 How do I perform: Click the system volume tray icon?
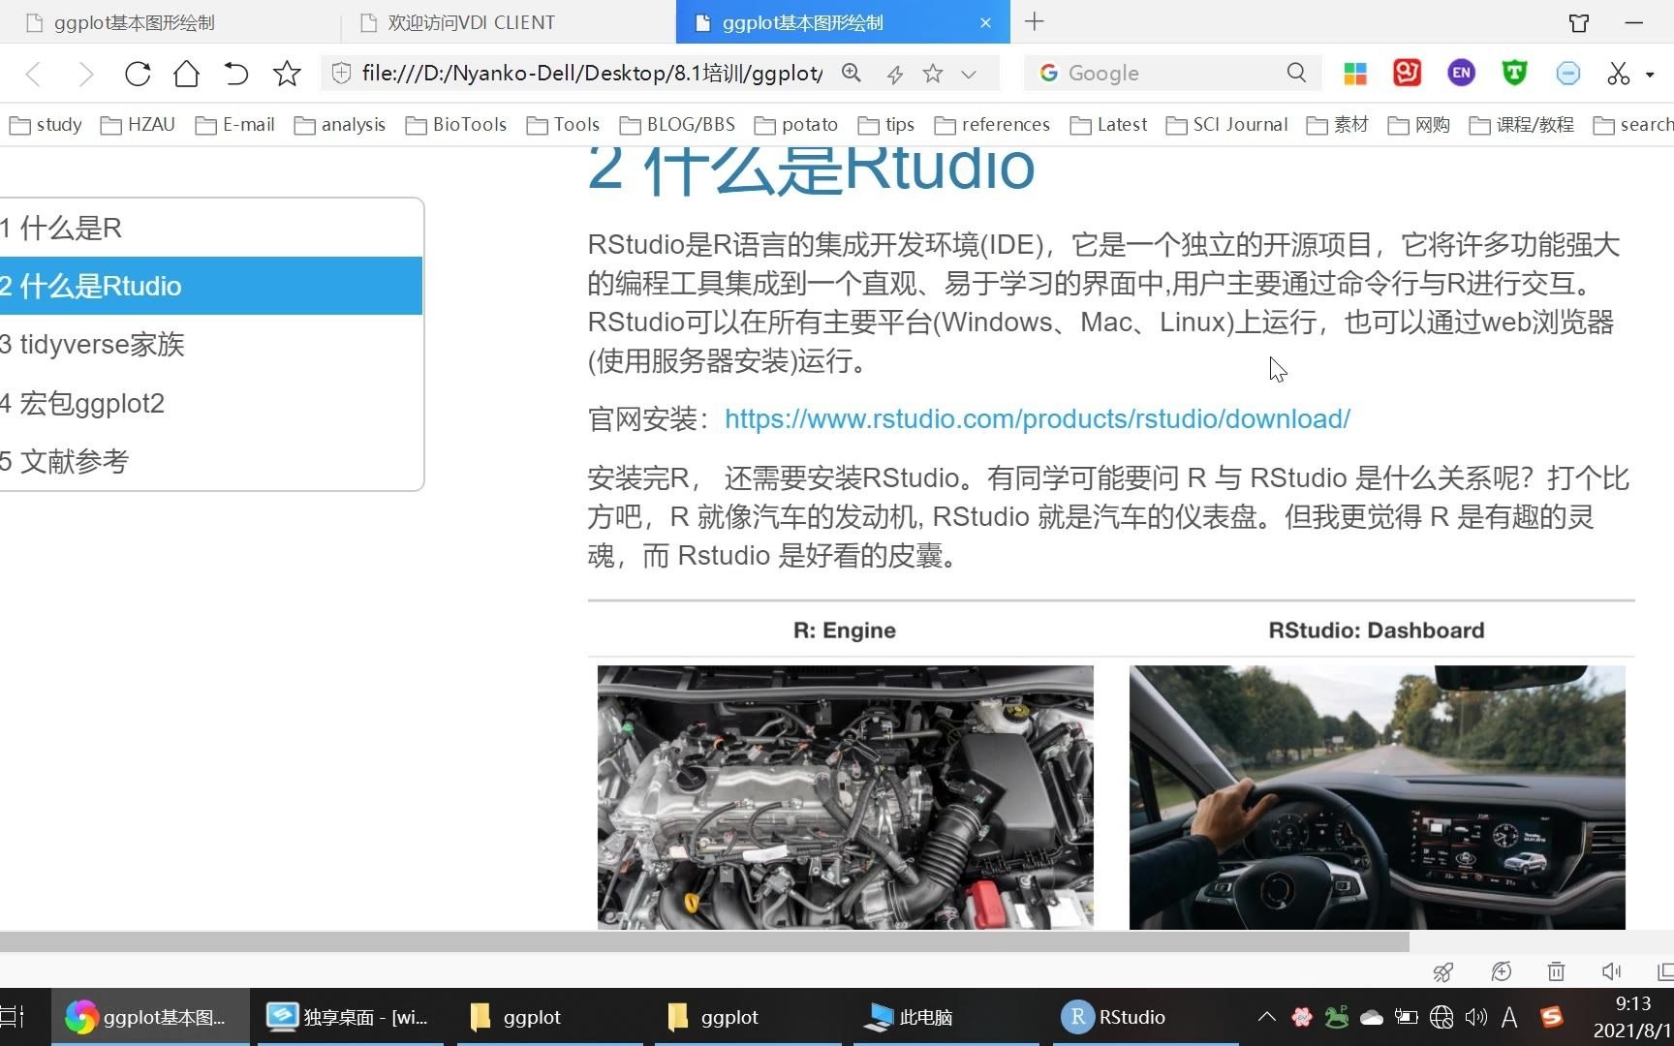1475,1017
